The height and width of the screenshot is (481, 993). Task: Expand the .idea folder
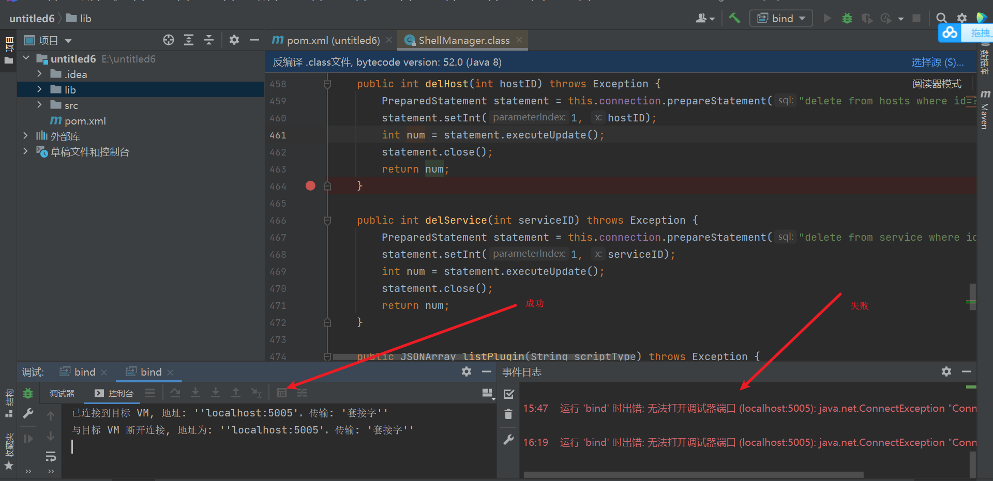coord(39,74)
